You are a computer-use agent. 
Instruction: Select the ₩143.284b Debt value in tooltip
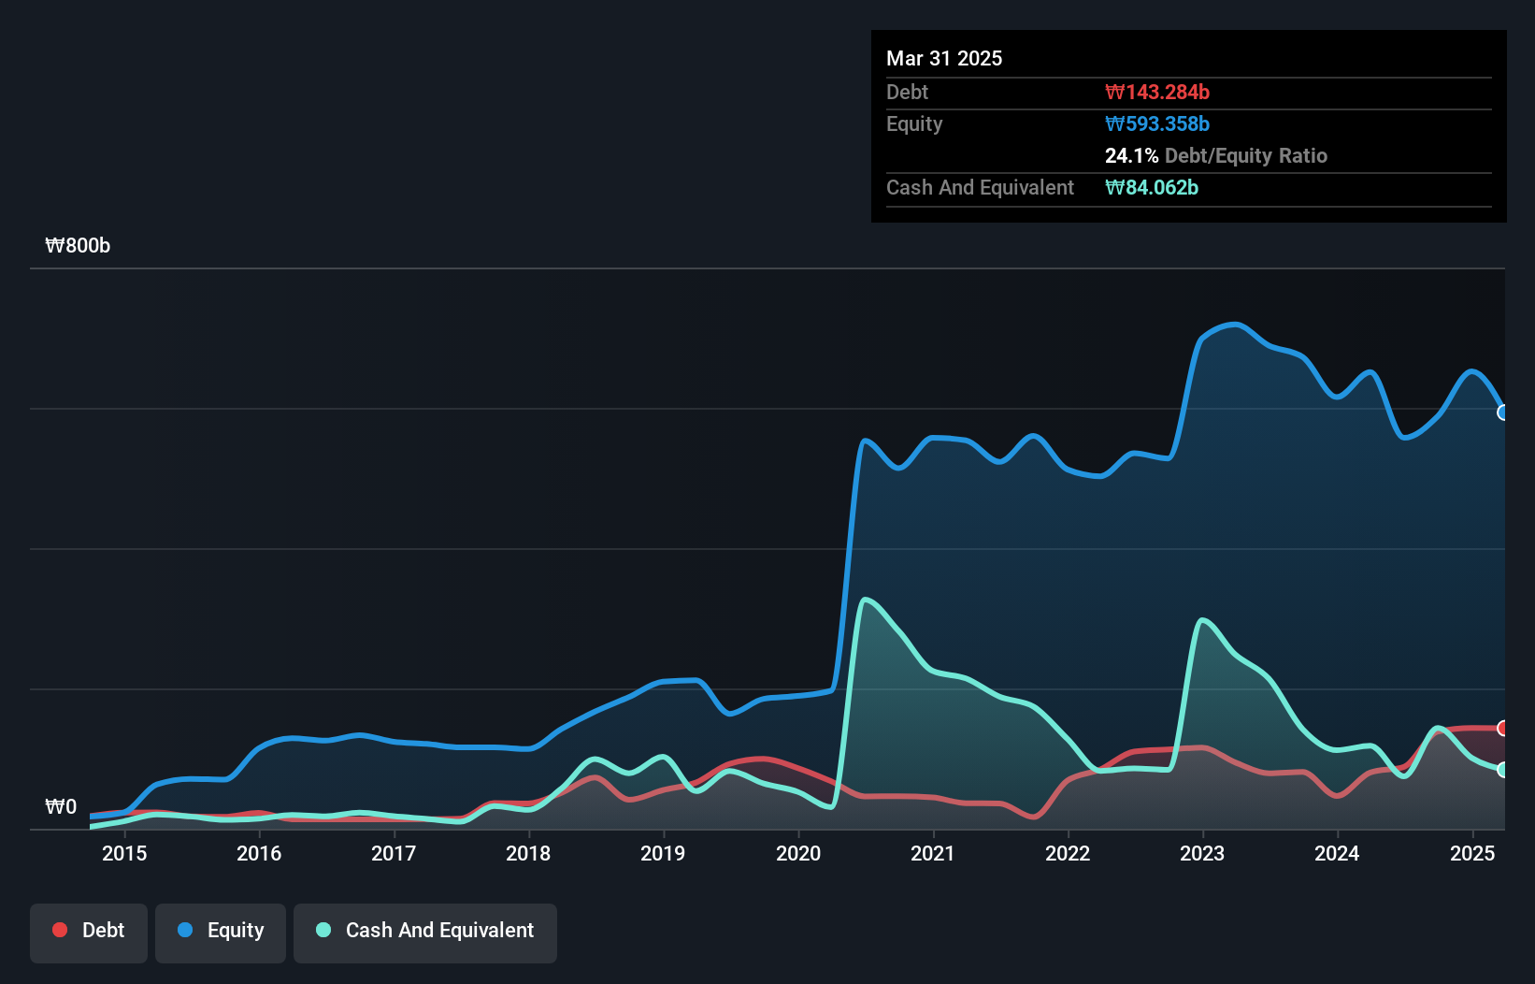coord(1157,92)
